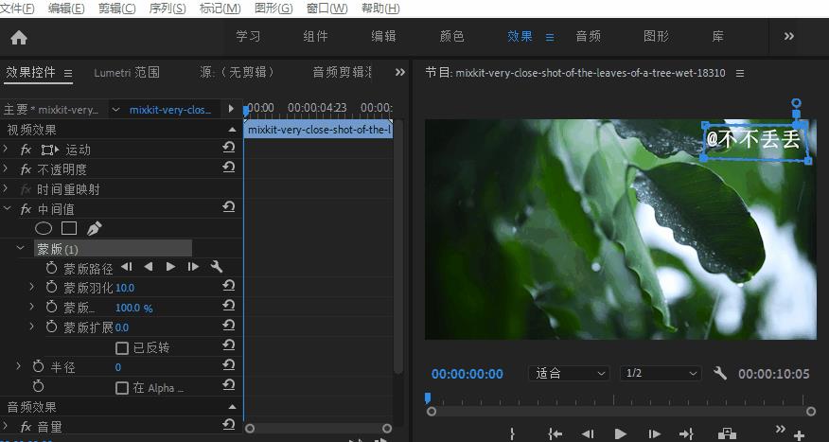Switch to 源:(无剪辑) tab
Image resolution: width=829 pixels, height=442 pixels.
coord(237,72)
